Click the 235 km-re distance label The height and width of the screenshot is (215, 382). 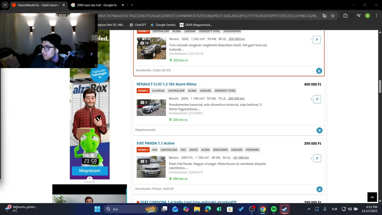coord(180,120)
